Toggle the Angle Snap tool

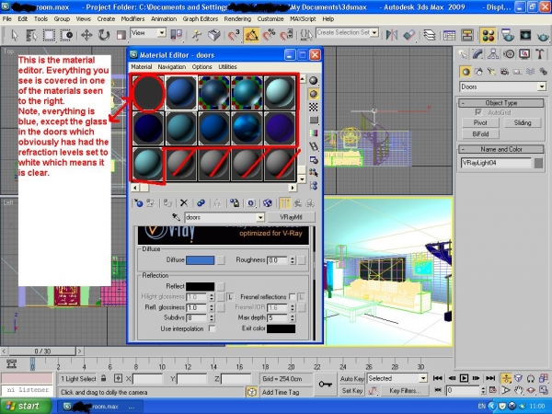point(252,35)
